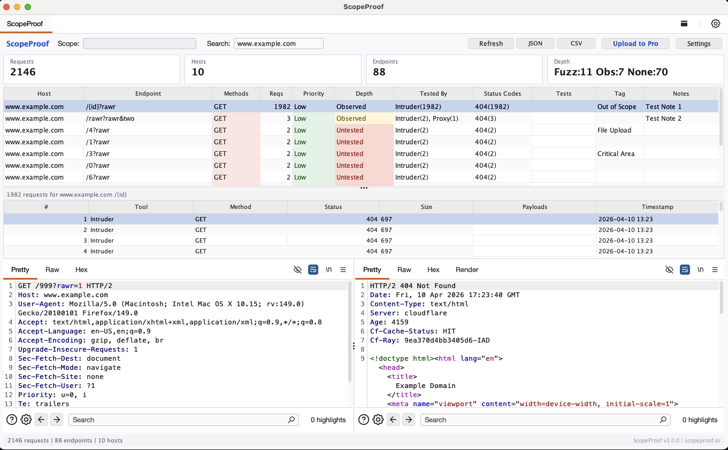Click the next search result arrow for the request
This screenshot has height=450, width=728.
pyautogui.click(x=56, y=420)
